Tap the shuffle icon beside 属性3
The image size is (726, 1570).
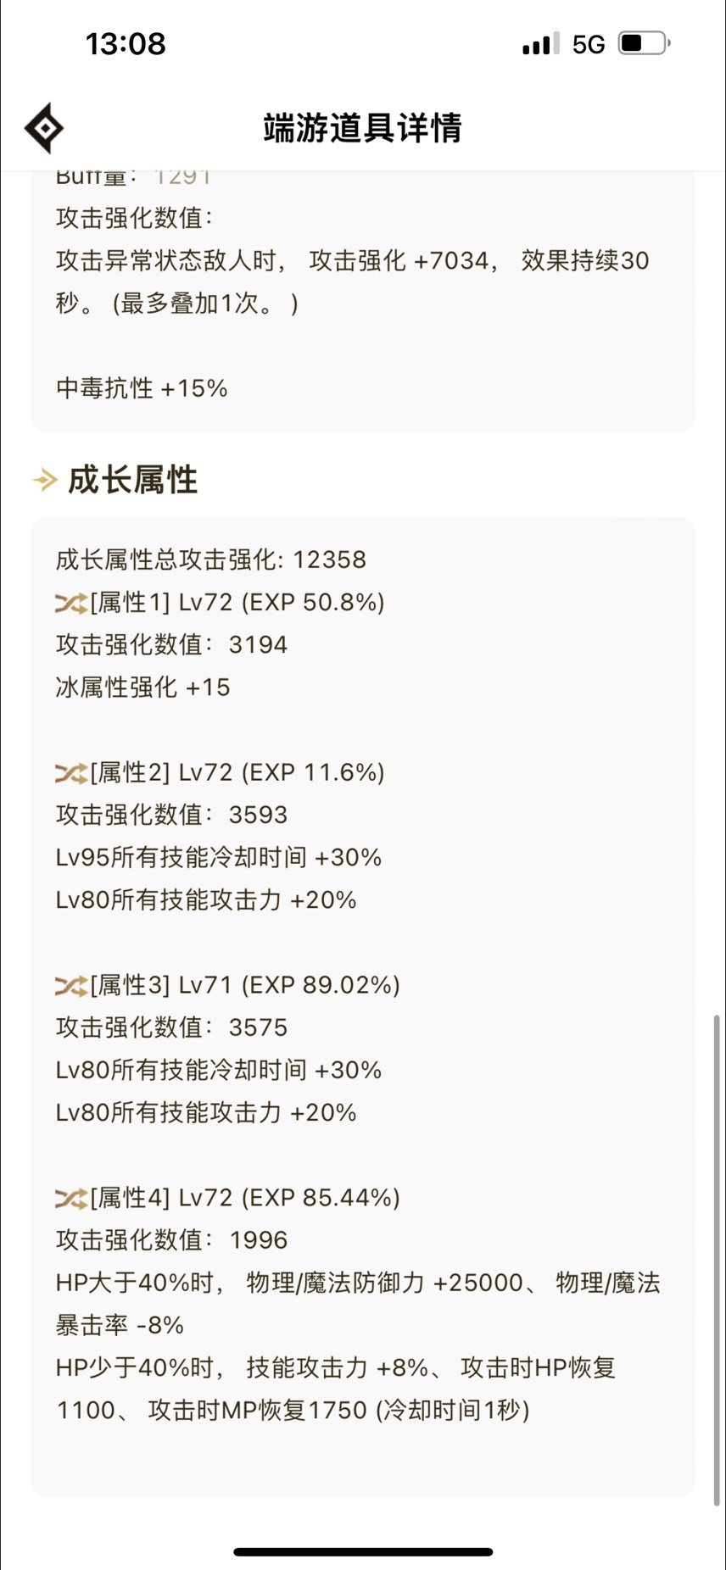pos(71,987)
